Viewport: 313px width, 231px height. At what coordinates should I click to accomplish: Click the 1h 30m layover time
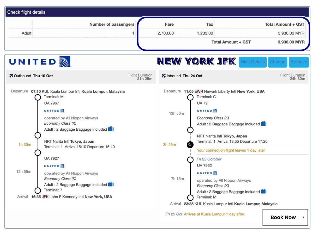coord(25,145)
